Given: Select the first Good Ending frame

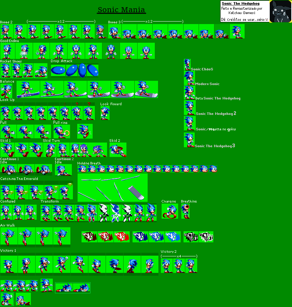Looking at the screenshot, I should tap(8, 51).
